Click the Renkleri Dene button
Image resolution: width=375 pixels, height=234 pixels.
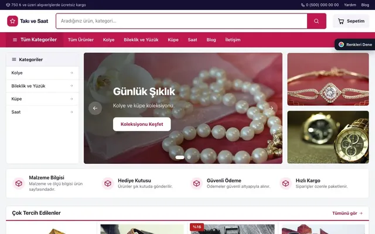(355, 44)
